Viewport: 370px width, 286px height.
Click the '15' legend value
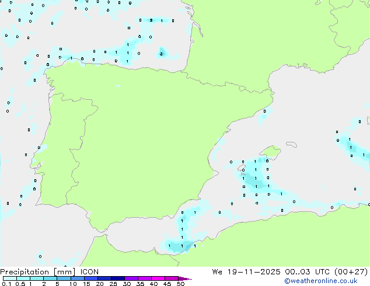tap(86, 284)
